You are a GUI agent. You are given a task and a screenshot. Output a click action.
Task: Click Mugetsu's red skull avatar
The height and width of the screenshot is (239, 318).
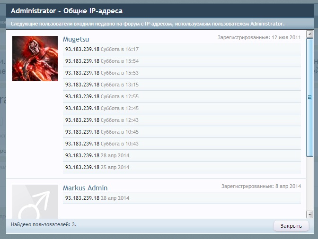35,59
